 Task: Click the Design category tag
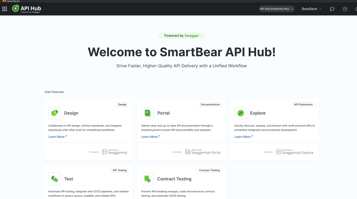tap(122, 104)
